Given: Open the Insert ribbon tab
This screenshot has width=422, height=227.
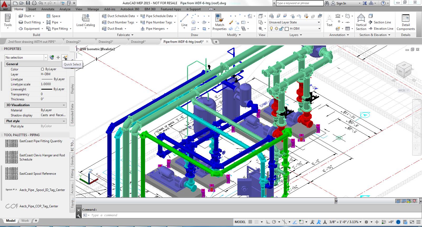Looking at the screenshot, I should [x=32, y=9].
